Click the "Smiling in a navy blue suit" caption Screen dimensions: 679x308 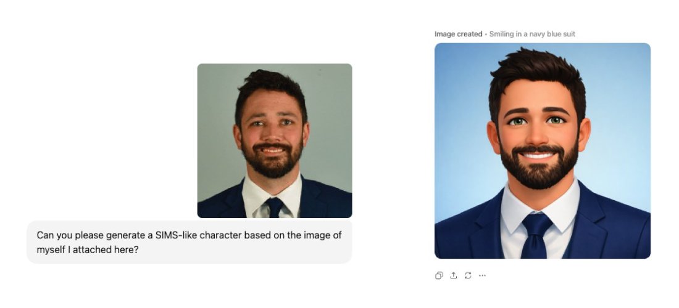coord(532,34)
